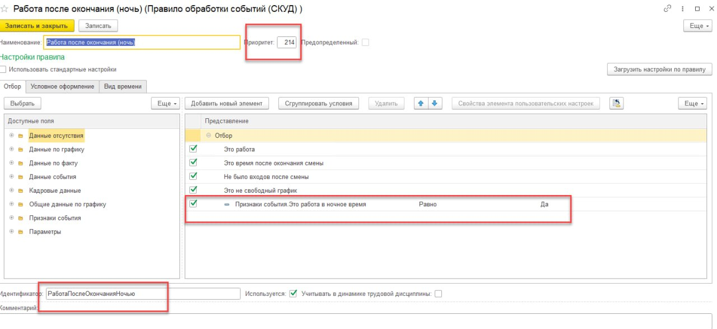This screenshot has height=329, width=717.
Task: Click the Выбрать button
Action: 22,103
